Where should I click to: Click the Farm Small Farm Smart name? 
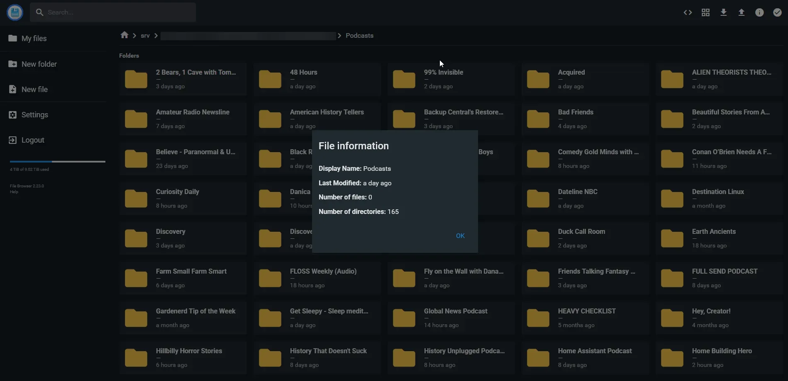point(191,272)
